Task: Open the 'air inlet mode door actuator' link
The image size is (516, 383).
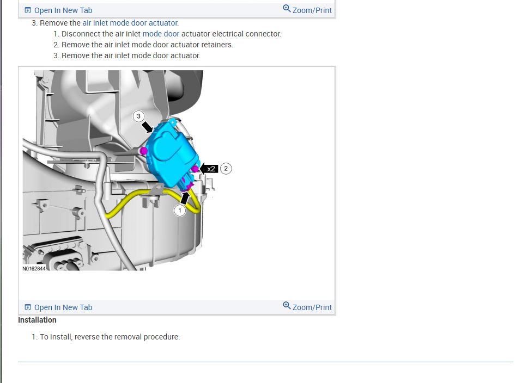Action: point(130,23)
